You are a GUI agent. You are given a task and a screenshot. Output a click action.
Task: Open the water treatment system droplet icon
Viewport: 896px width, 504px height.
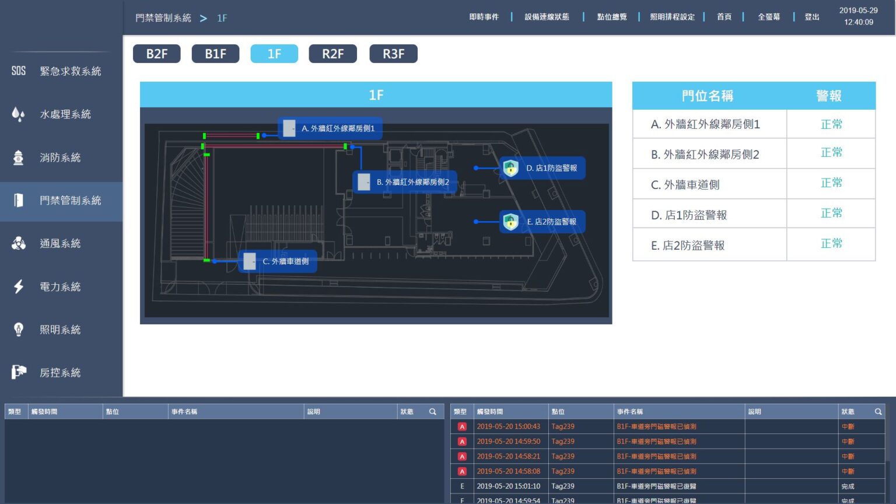pos(19,114)
